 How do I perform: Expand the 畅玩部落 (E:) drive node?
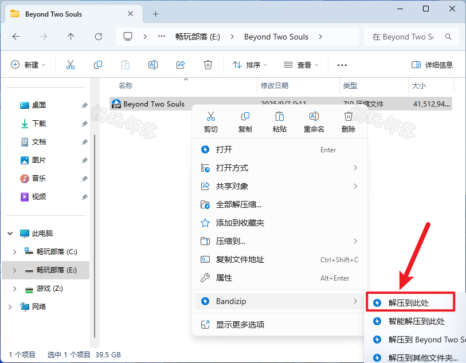14,270
